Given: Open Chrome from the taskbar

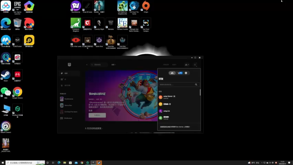Looking at the screenshot, I should click(82, 163).
